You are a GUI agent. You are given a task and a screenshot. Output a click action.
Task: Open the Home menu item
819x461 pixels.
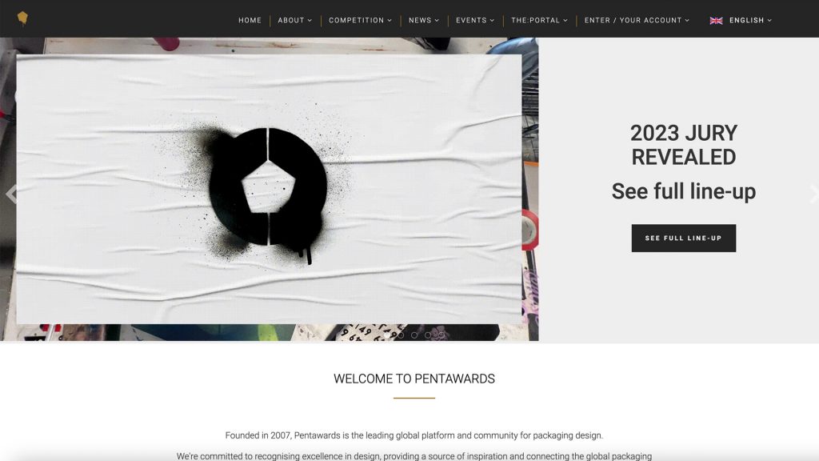tap(250, 20)
